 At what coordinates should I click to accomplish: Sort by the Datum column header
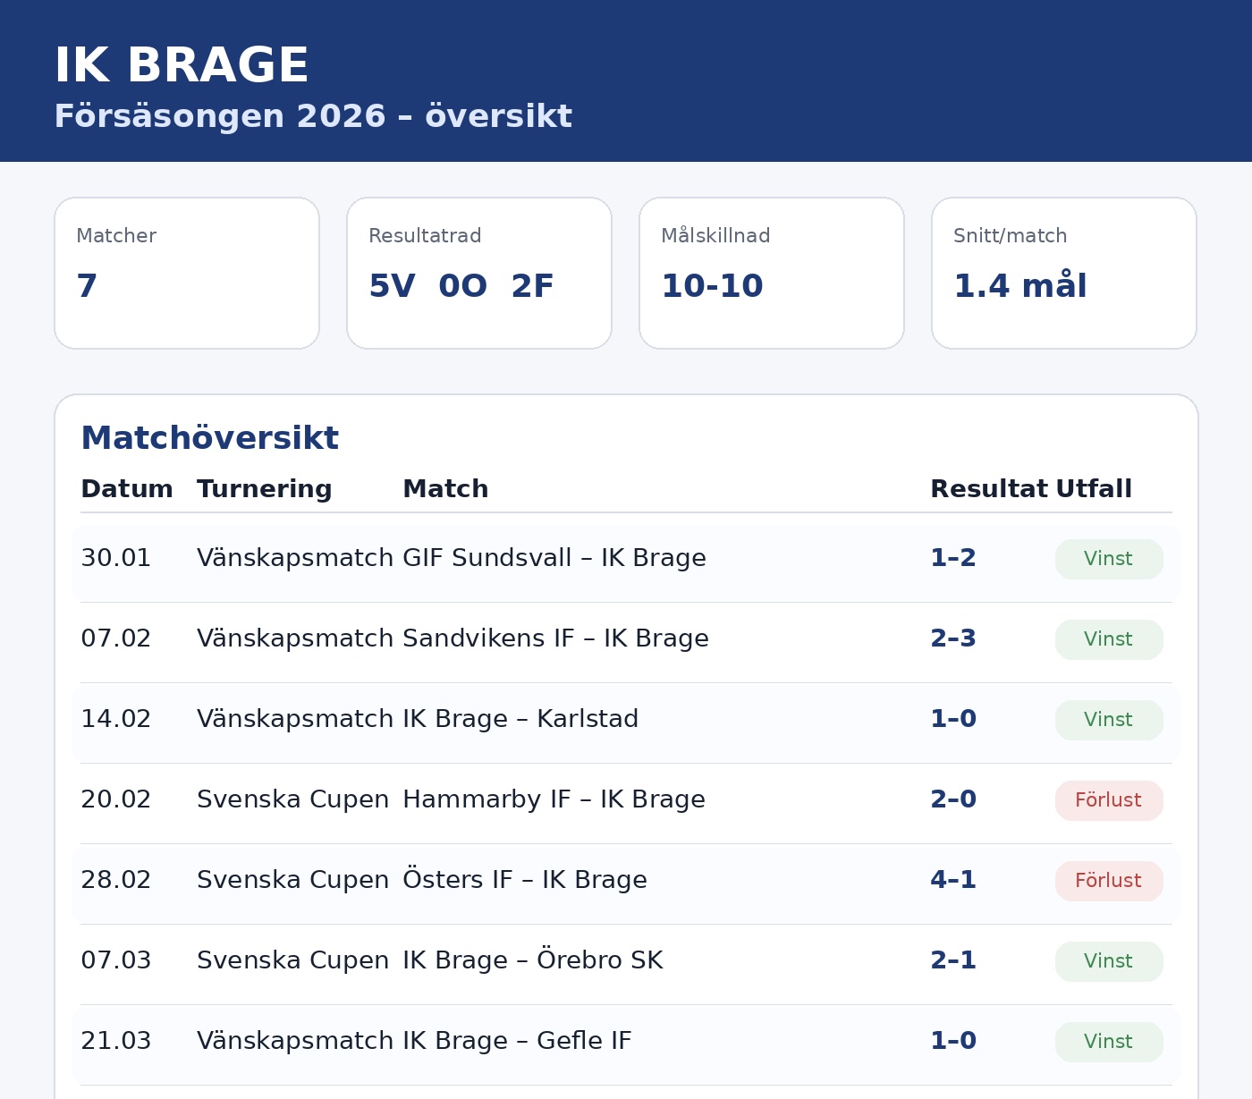127,489
